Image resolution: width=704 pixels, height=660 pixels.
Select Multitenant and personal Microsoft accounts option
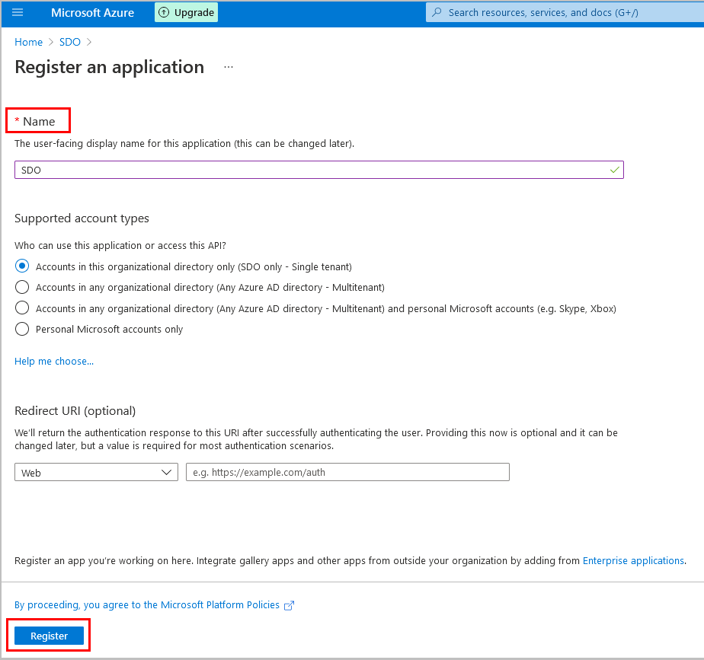tap(22, 308)
